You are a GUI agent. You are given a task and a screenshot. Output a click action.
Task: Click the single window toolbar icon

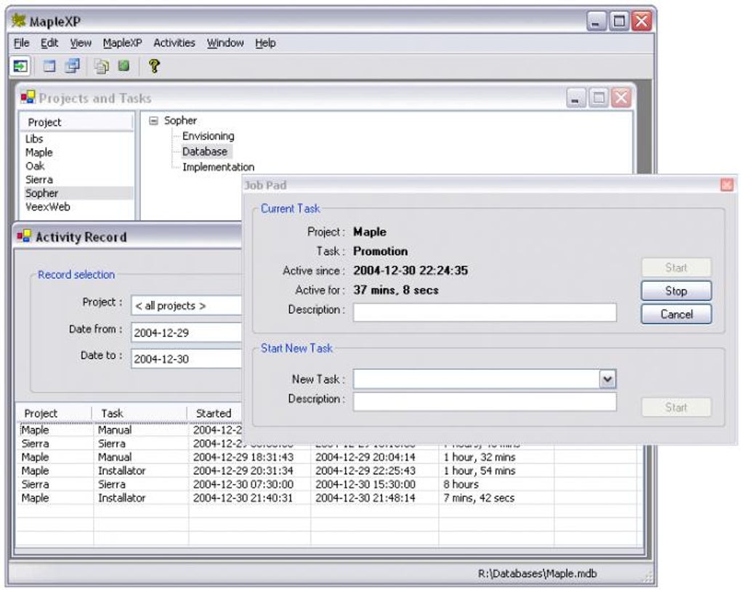tap(49, 66)
